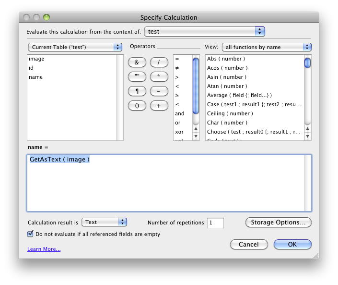Select the greater-than-or-equal operator
Viewport: 338px width, 285px height.
pos(183,95)
